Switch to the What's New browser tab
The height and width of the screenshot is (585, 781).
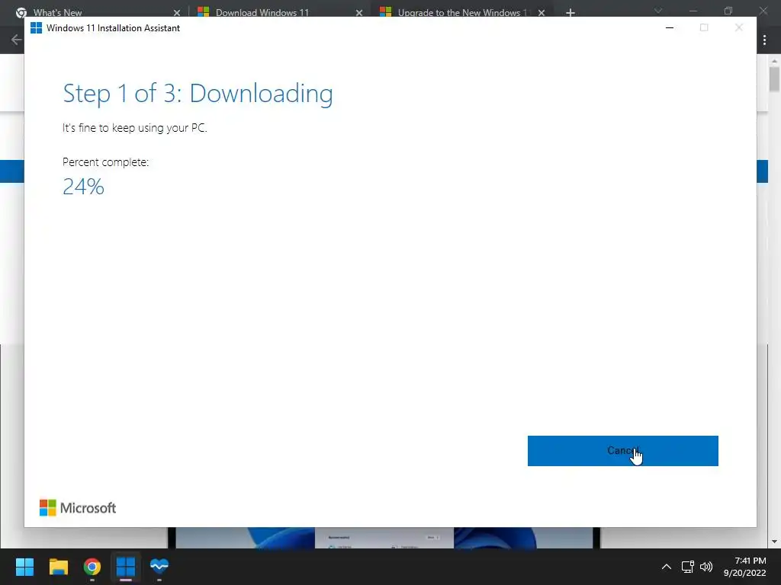(x=57, y=12)
